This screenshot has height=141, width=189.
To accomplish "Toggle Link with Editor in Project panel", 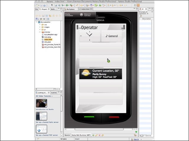I will (50, 16).
